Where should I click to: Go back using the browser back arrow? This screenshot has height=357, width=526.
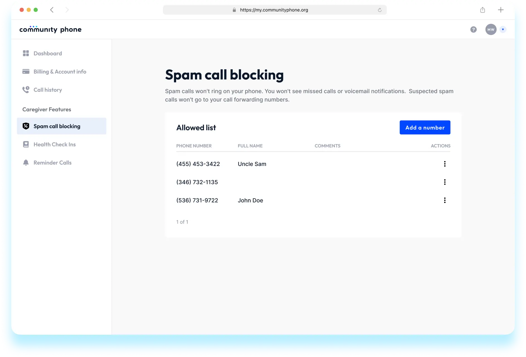pyautogui.click(x=52, y=10)
